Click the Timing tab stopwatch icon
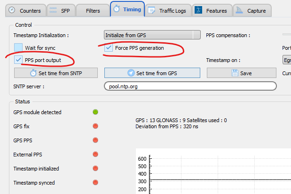 (x=117, y=9)
